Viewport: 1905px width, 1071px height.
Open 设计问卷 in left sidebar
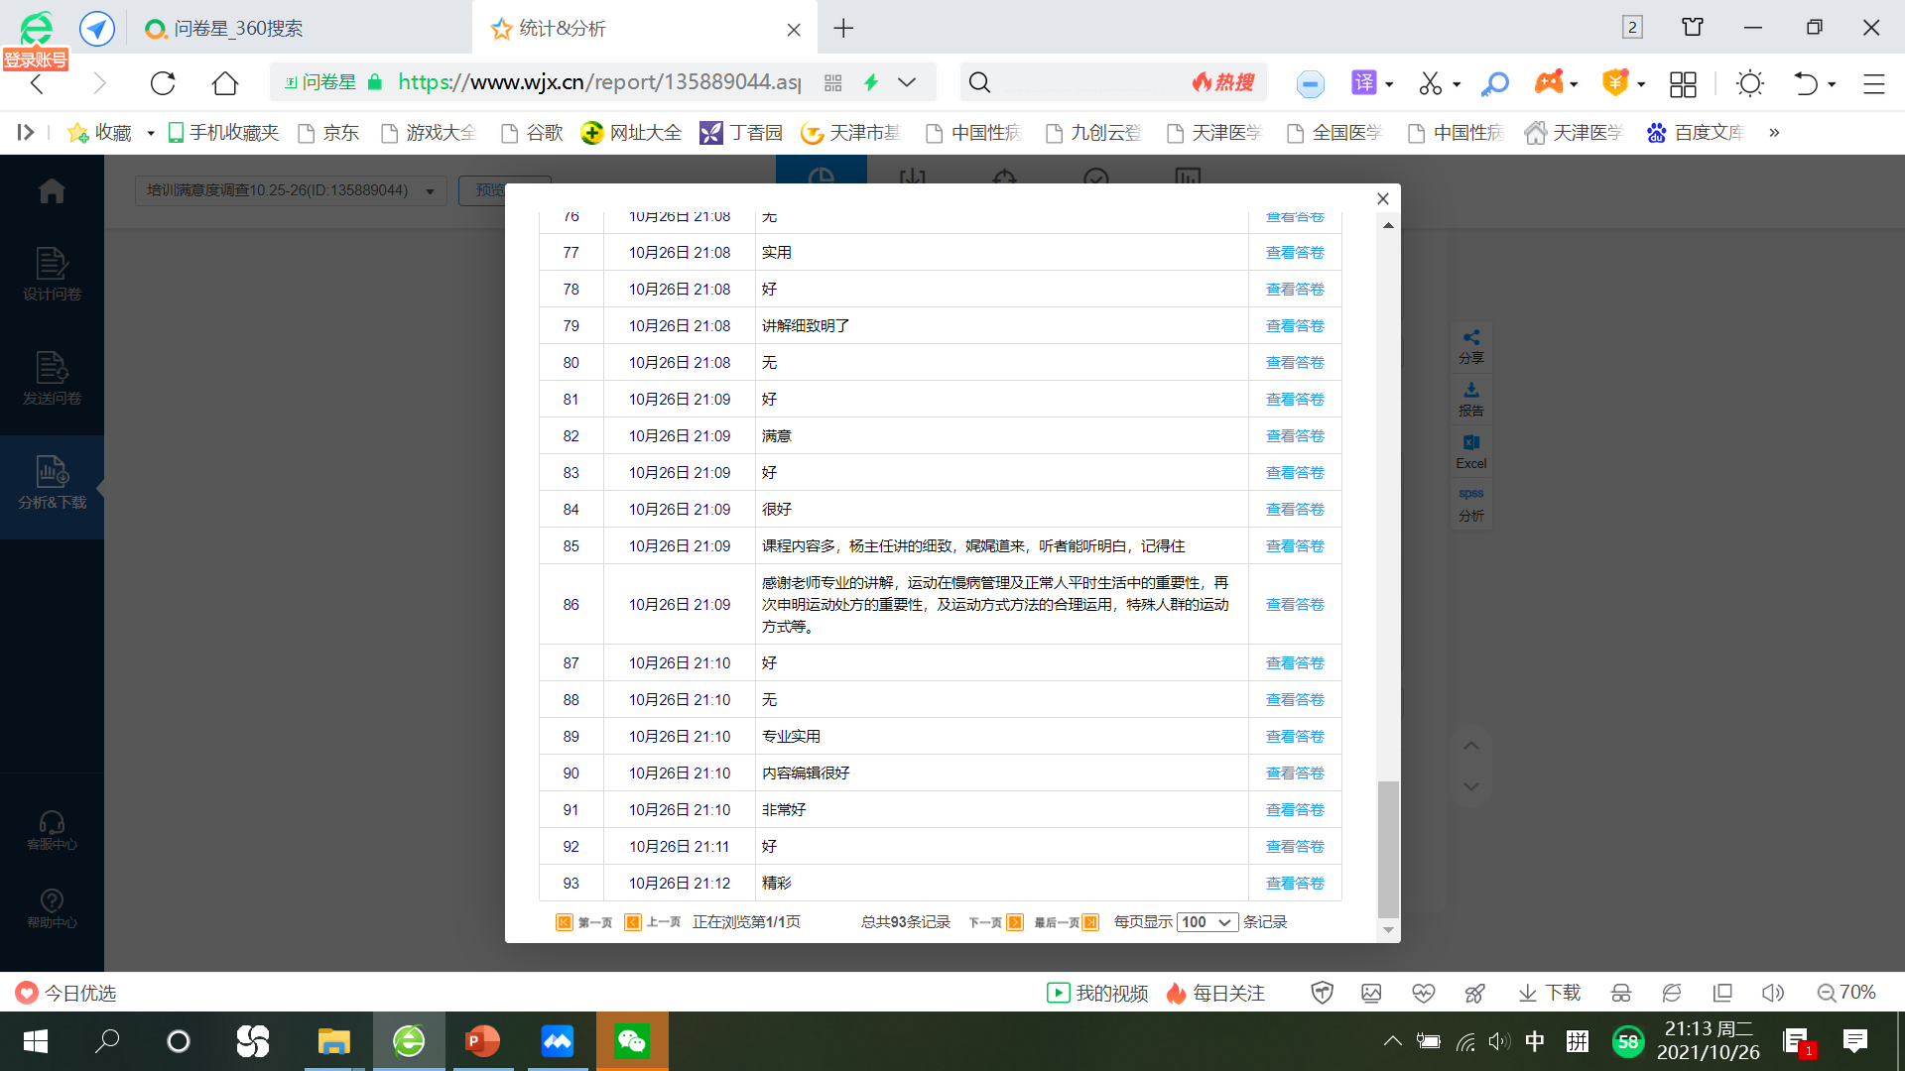52,274
